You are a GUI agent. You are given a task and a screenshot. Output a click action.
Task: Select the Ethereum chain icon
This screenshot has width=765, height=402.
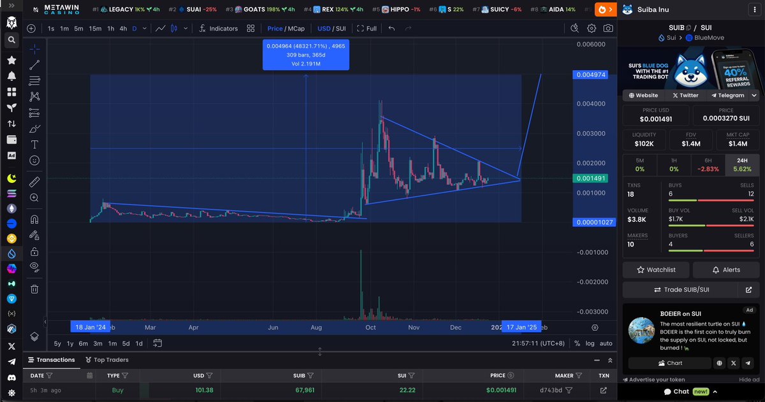coord(11,208)
